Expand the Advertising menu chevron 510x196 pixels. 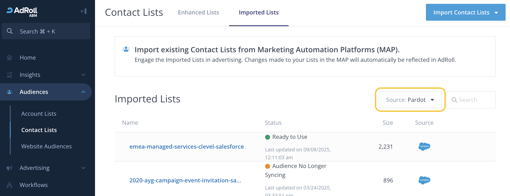84,168
